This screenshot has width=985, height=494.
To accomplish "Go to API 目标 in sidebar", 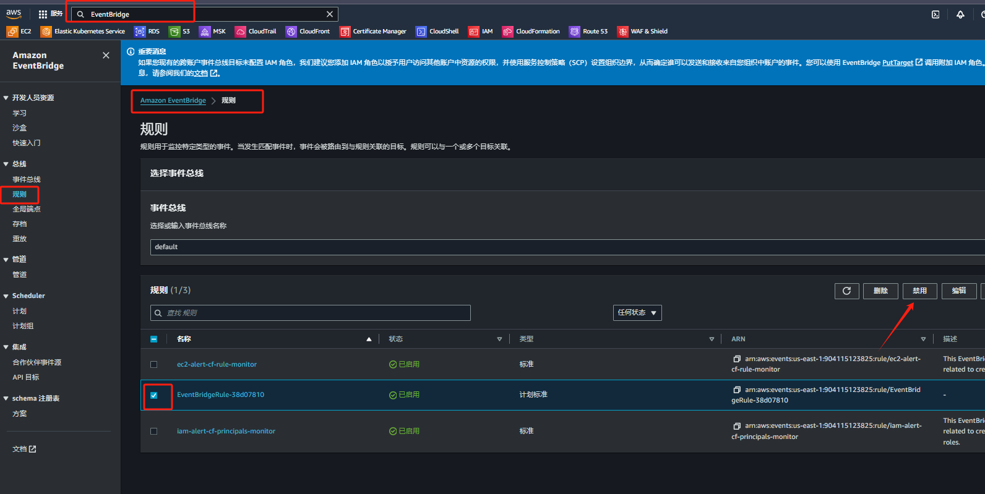I will click(x=26, y=377).
